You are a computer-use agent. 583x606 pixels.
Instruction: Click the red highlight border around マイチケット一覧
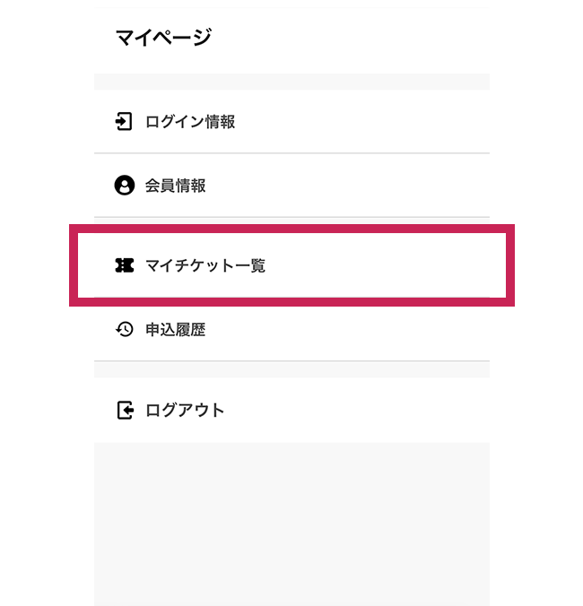point(291,229)
